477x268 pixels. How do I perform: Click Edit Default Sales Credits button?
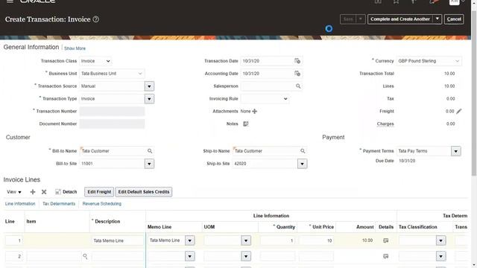pos(144,192)
